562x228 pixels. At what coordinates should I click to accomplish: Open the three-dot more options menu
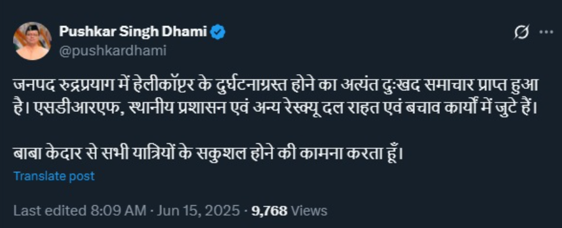546,32
